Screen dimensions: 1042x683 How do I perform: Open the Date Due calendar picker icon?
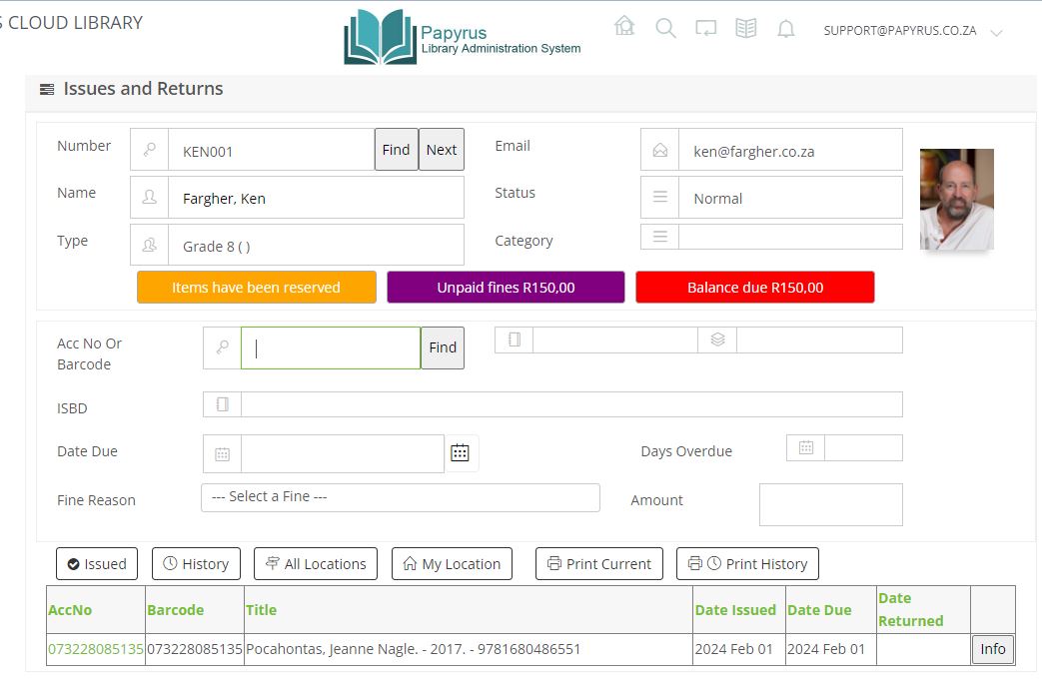coord(460,453)
